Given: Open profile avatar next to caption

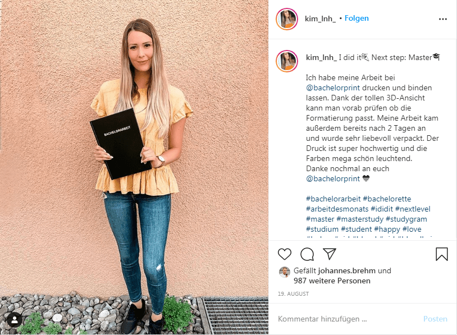Looking at the screenshot, I should pyautogui.click(x=287, y=61).
